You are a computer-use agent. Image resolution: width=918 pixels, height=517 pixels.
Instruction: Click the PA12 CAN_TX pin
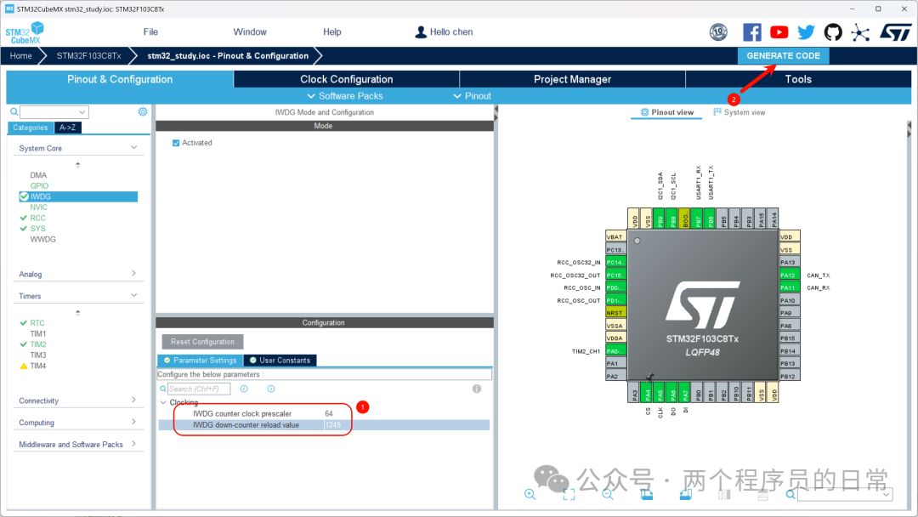click(789, 276)
